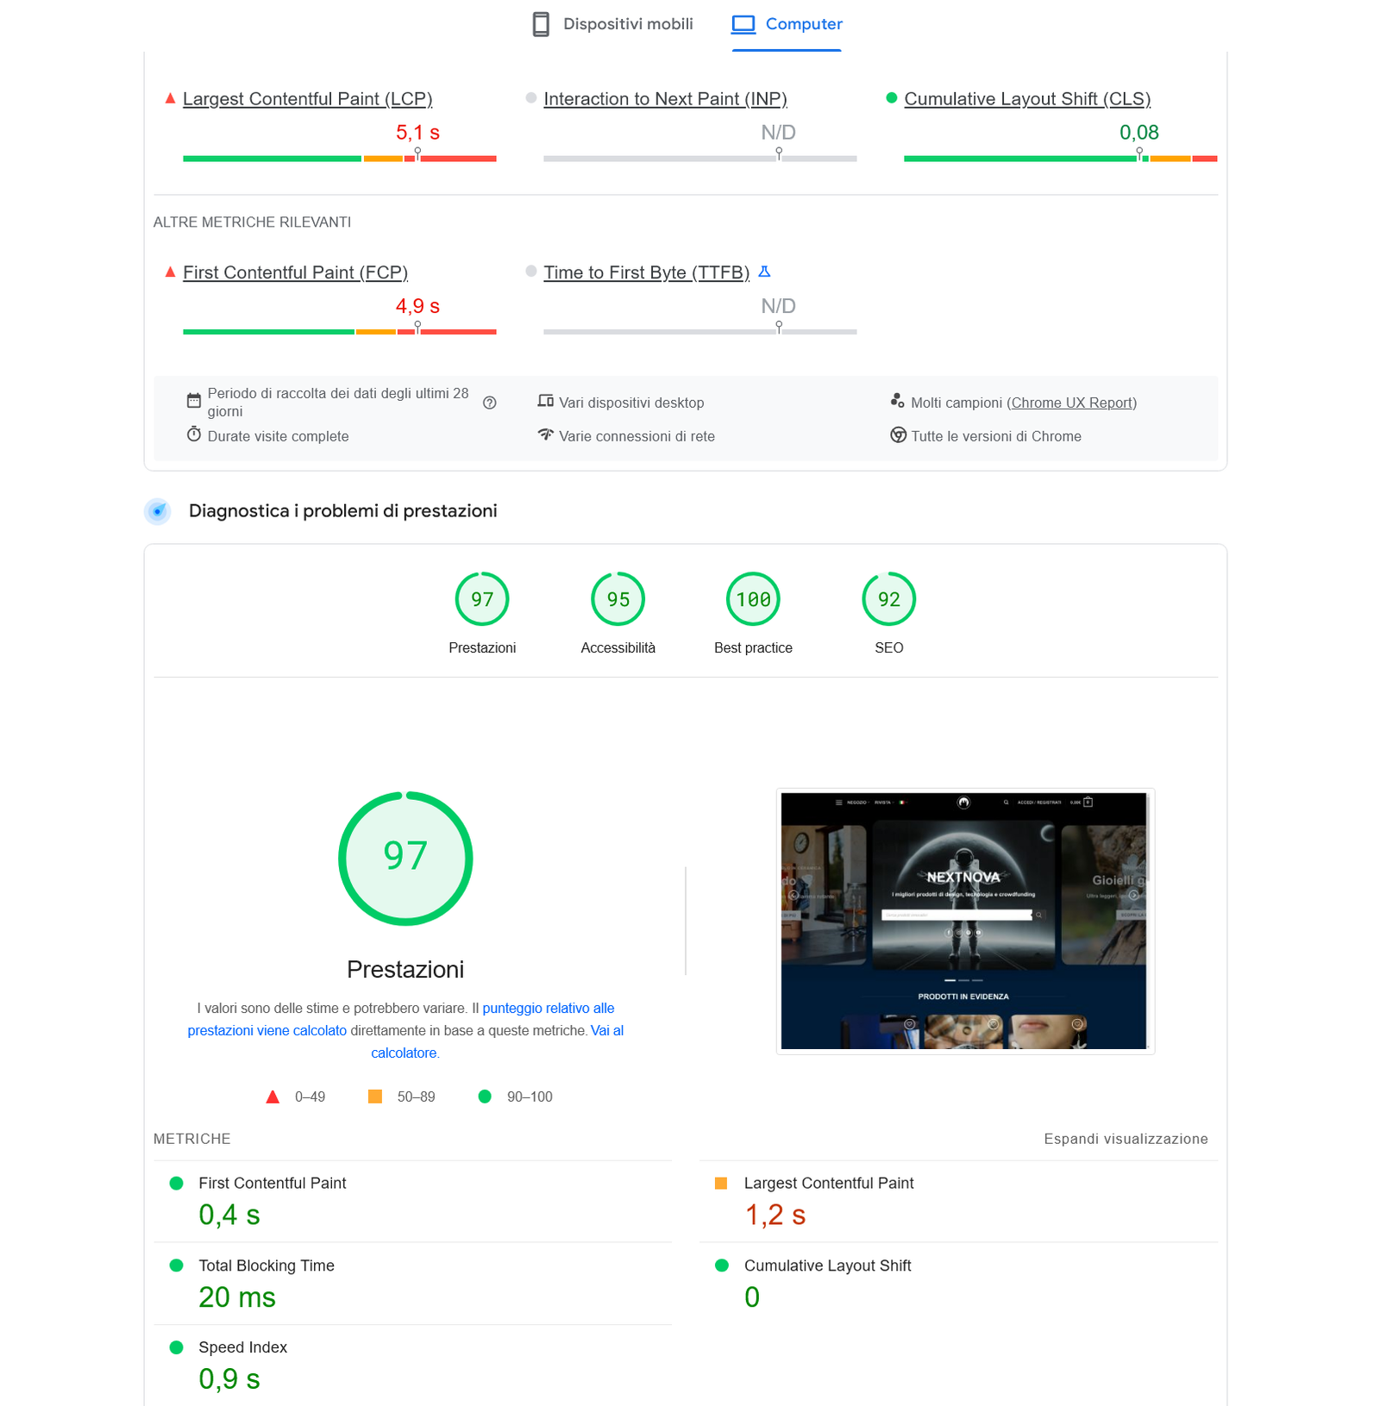Click the 0,08 CLS value
This screenshot has width=1380, height=1406.
(x=1138, y=133)
